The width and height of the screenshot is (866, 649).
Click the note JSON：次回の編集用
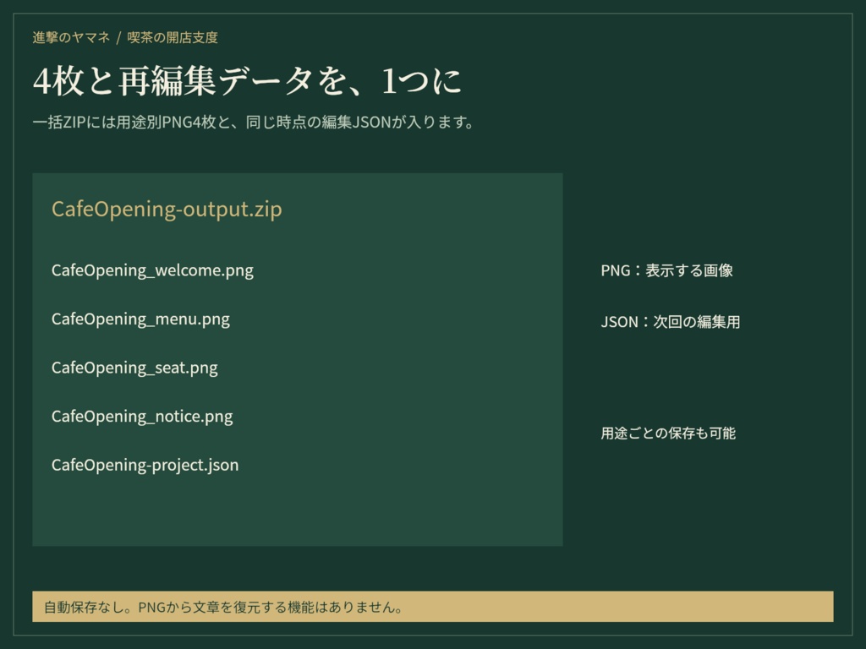pyautogui.click(x=671, y=322)
